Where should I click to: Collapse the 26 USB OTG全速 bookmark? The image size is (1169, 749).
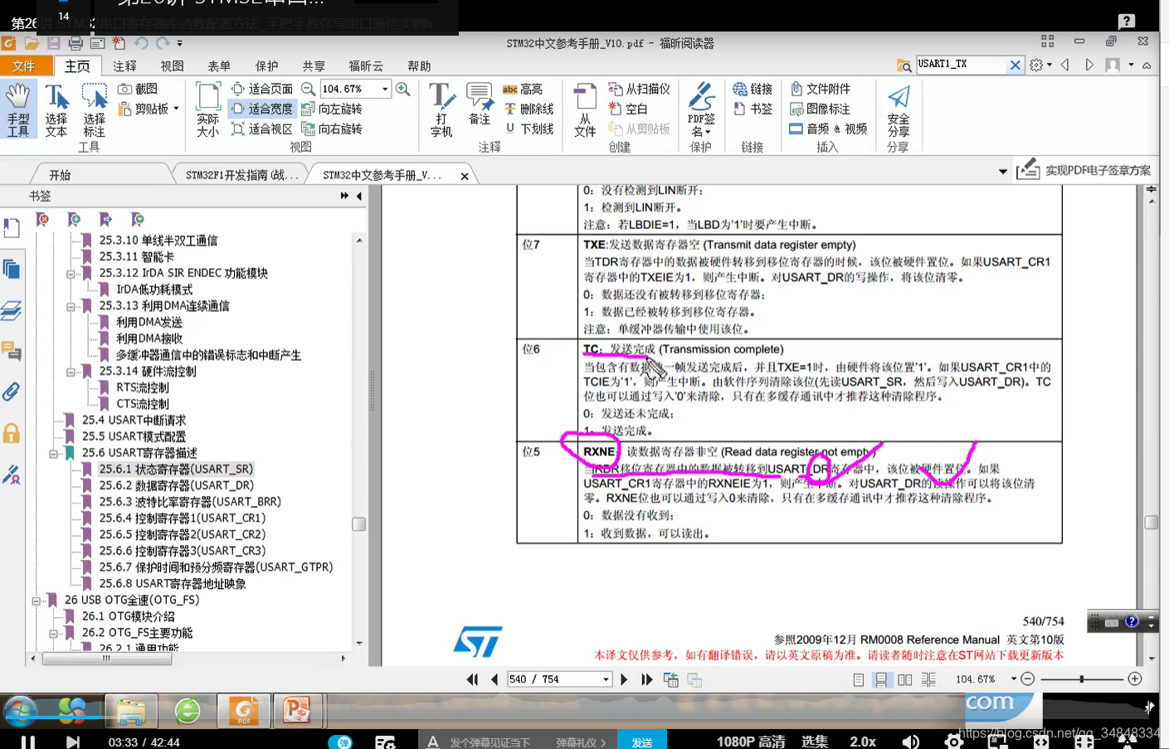[36, 601]
